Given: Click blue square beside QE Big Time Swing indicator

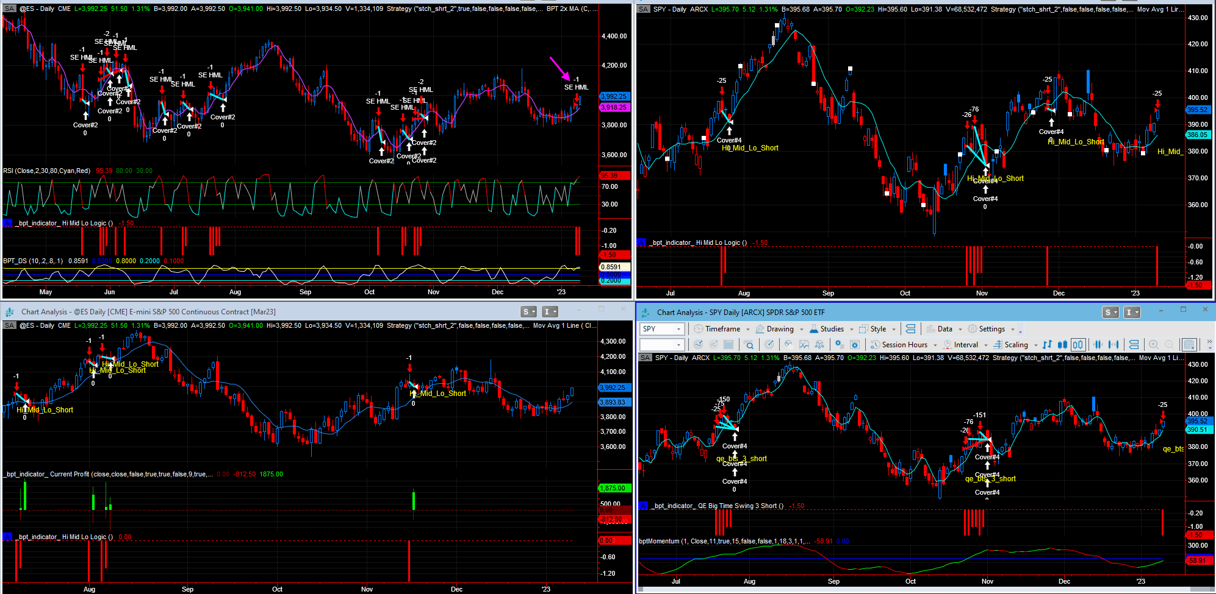Looking at the screenshot, I should pos(642,506).
